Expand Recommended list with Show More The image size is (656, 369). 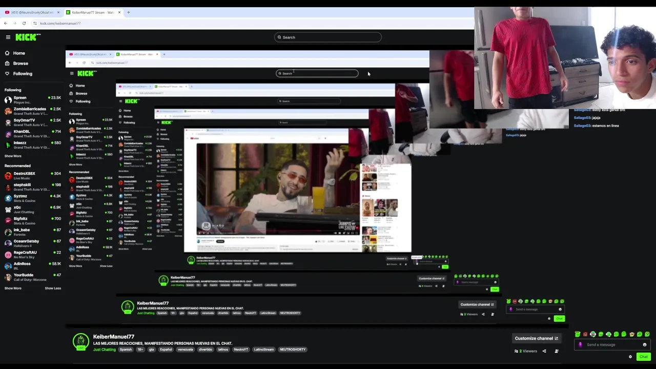13,288
